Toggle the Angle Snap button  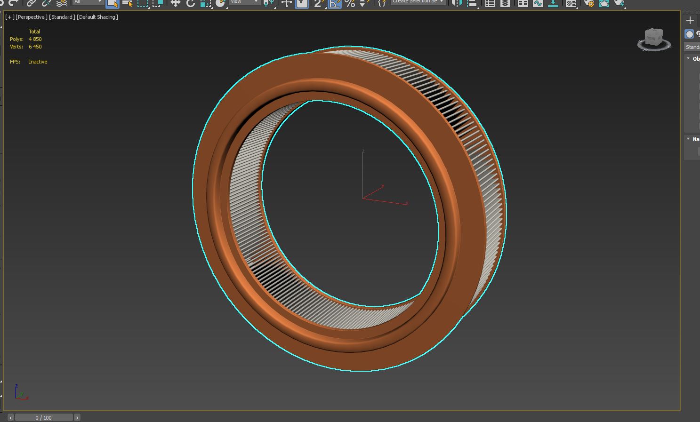[334, 3]
